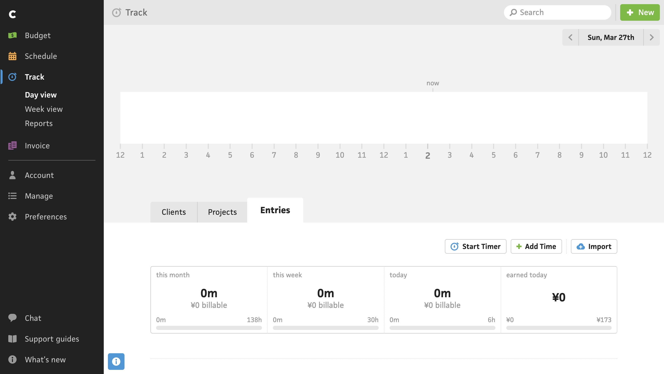Click the Import button

pyautogui.click(x=594, y=246)
